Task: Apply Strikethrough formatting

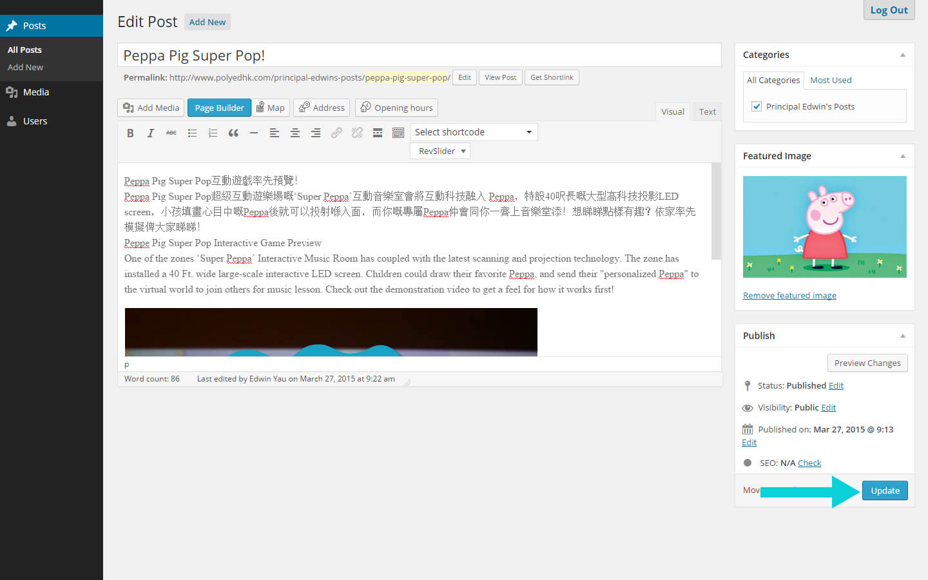Action: (x=171, y=133)
